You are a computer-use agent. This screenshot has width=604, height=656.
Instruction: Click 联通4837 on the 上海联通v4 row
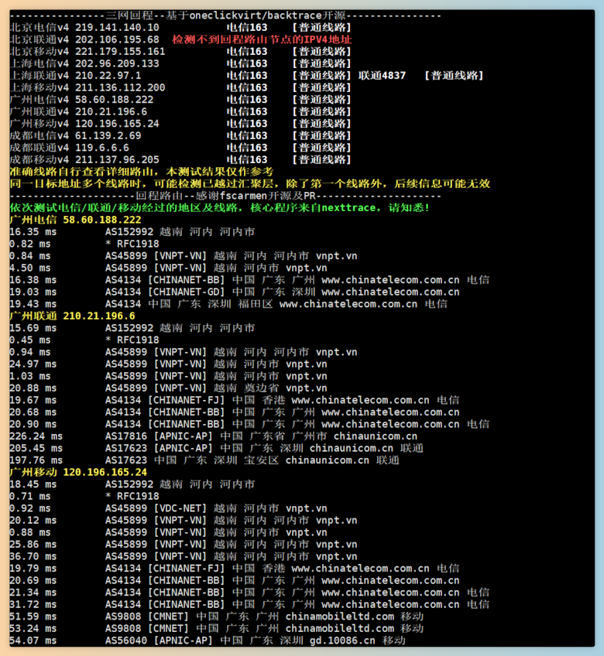382,76
